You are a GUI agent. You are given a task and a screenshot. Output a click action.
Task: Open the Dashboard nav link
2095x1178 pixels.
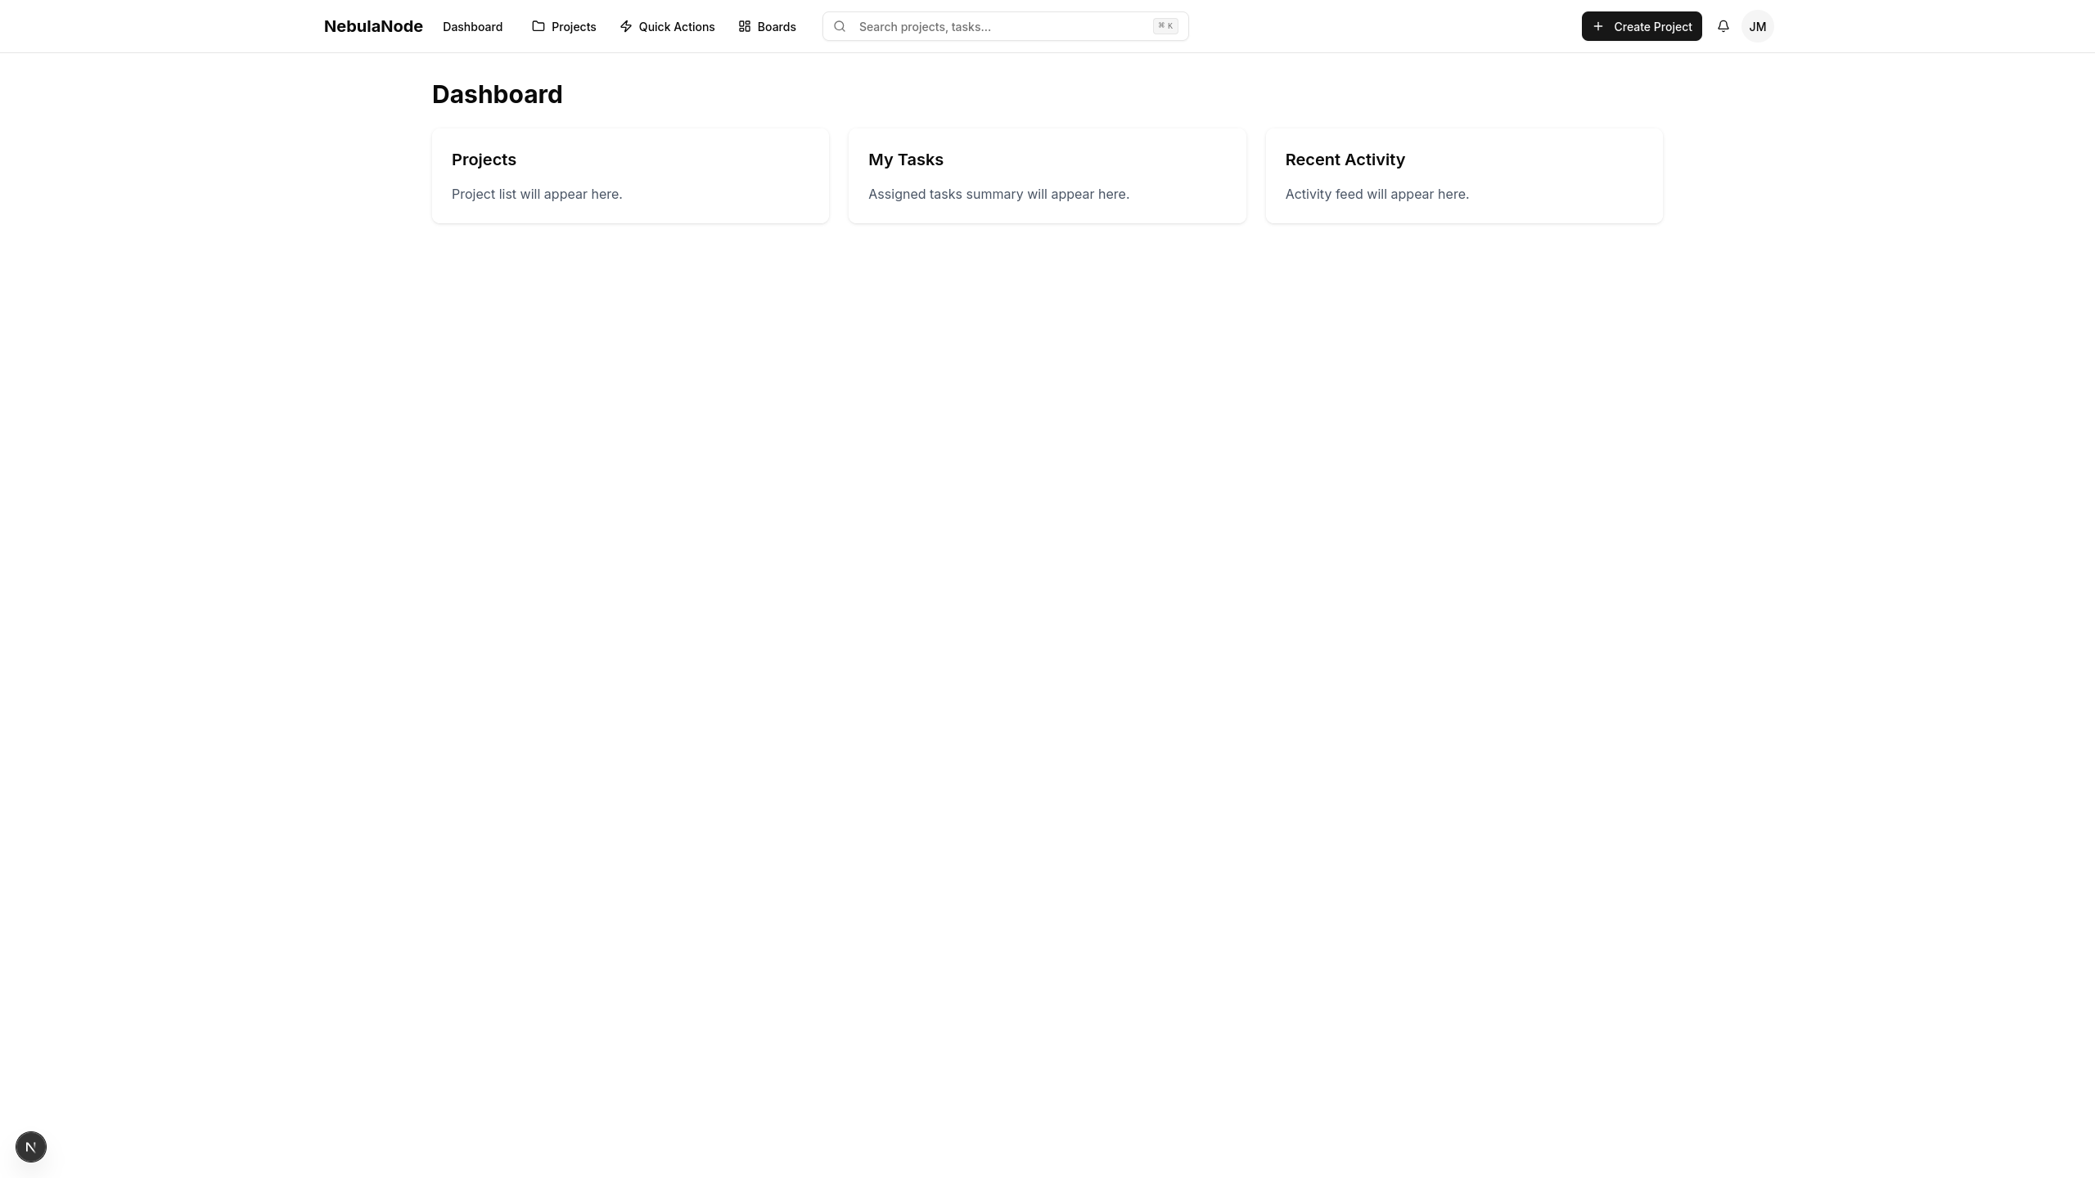tap(472, 26)
